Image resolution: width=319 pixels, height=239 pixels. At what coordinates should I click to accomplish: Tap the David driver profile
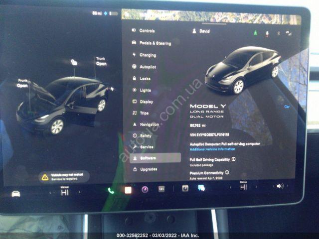click(201, 31)
